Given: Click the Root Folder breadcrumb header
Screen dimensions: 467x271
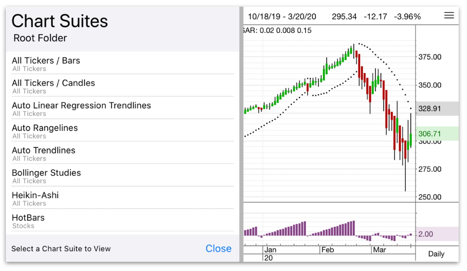Looking at the screenshot, I should click(40, 38).
